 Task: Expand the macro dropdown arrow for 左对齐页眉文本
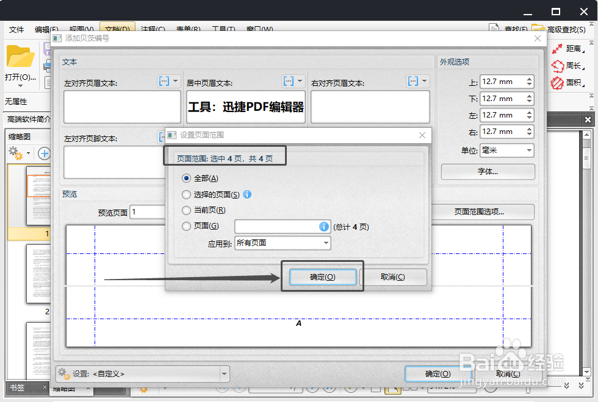pyautogui.click(x=176, y=81)
